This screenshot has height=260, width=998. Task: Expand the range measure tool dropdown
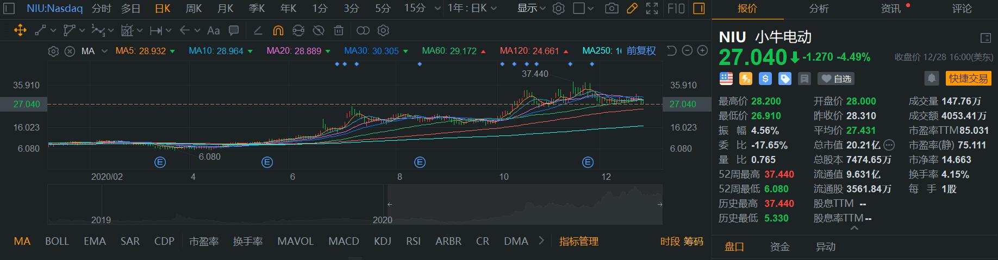pos(168,31)
